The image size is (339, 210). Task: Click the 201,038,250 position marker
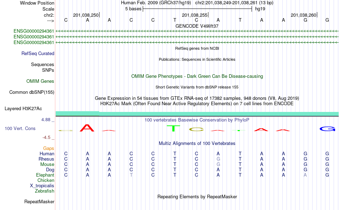[86, 15]
